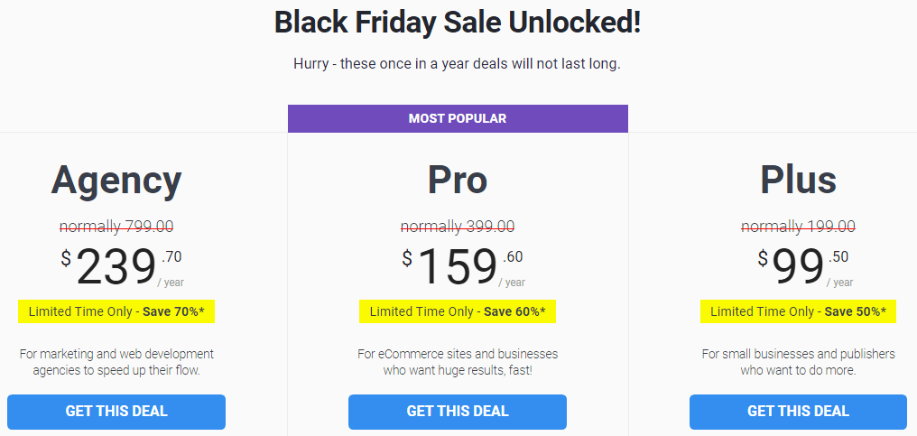
Task: Click the strikethrough normally 199.00 text
Action: (x=798, y=227)
